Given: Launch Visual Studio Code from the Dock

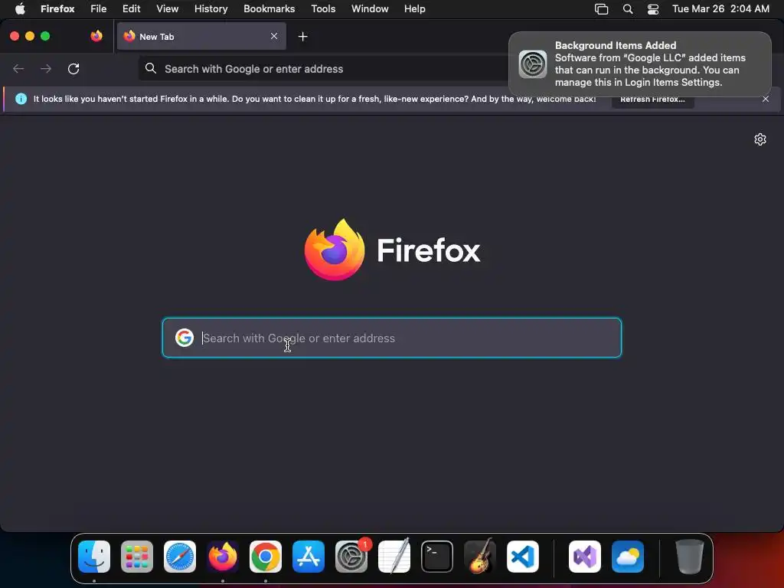Looking at the screenshot, I should [523, 557].
